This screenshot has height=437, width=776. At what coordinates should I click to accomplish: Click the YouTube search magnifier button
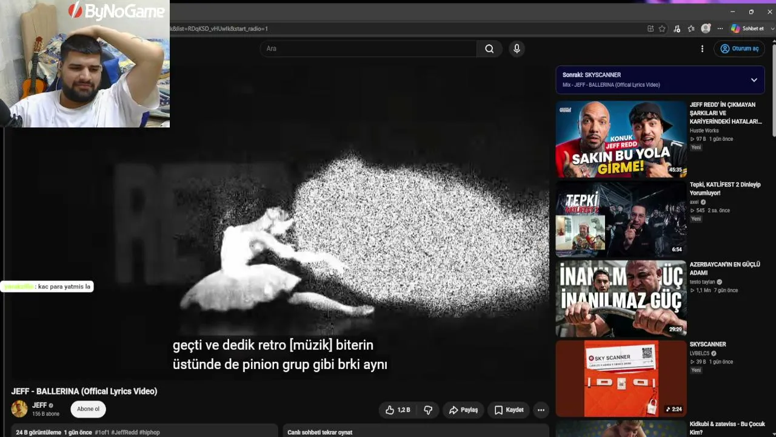[x=489, y=49]
